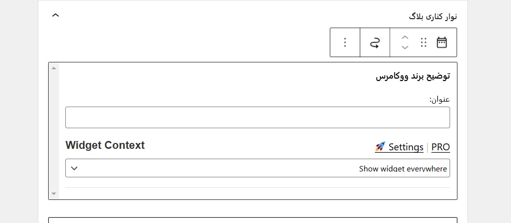Image resolution: width=511 pixels, height=223 pixels.
Task: Click the Widget Context heading
Action: point(105,145)
